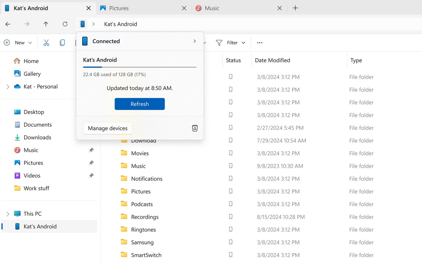The height and width of the screenshot is (264, 422).
Task: Click the date 7/29/2024 10:54 AM
Action: tap(281, 141)
